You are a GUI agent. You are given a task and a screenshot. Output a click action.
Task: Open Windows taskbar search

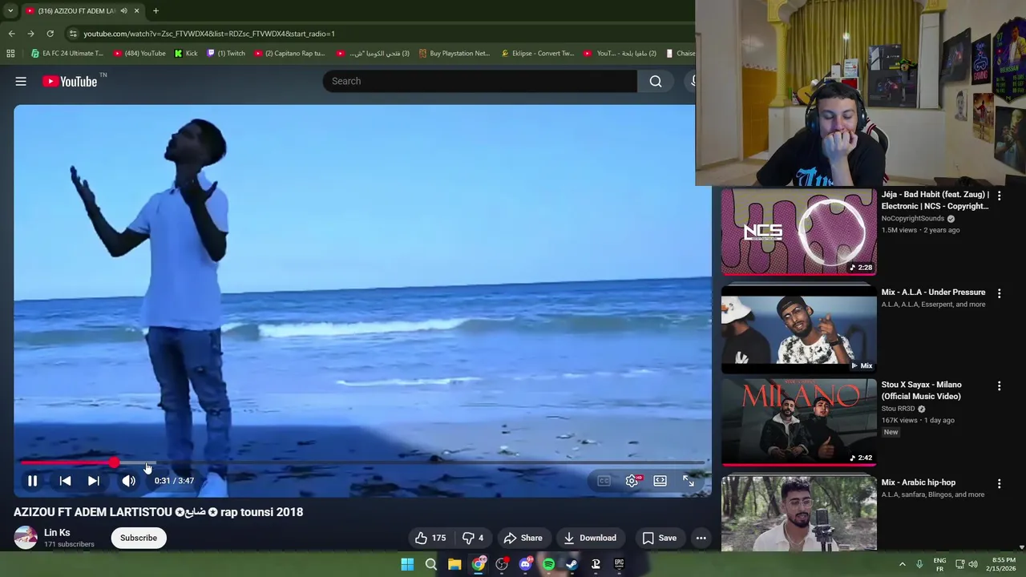pyautogui.click(x=430, y=564)
